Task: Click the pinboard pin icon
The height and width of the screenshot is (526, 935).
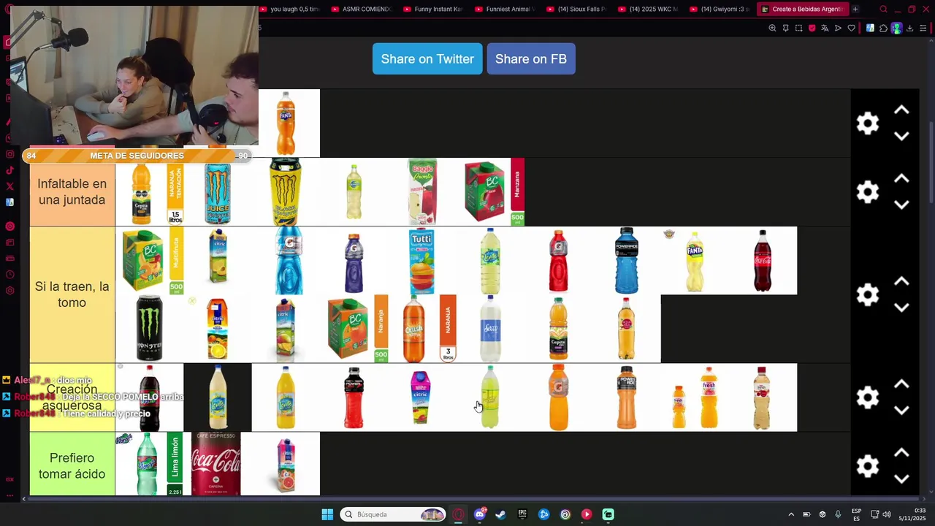Action: (785, 28)
